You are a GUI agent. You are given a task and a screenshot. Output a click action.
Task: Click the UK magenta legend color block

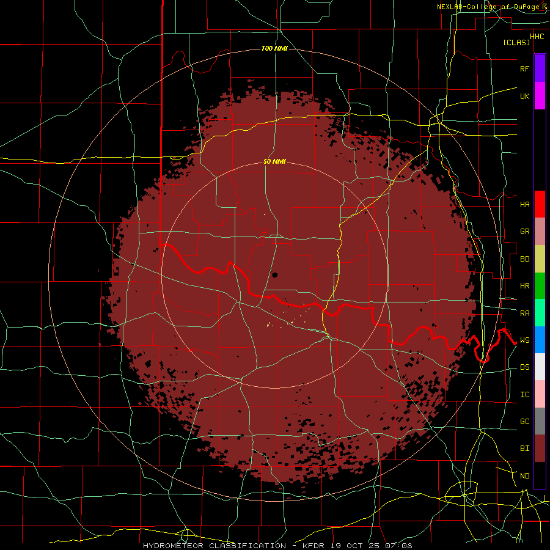click(x=540, y=96)
